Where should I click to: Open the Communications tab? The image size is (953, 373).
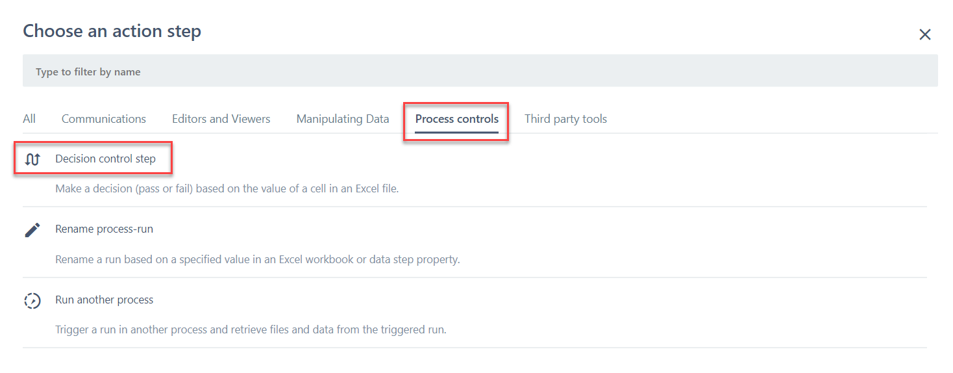[x=104, y=119]
